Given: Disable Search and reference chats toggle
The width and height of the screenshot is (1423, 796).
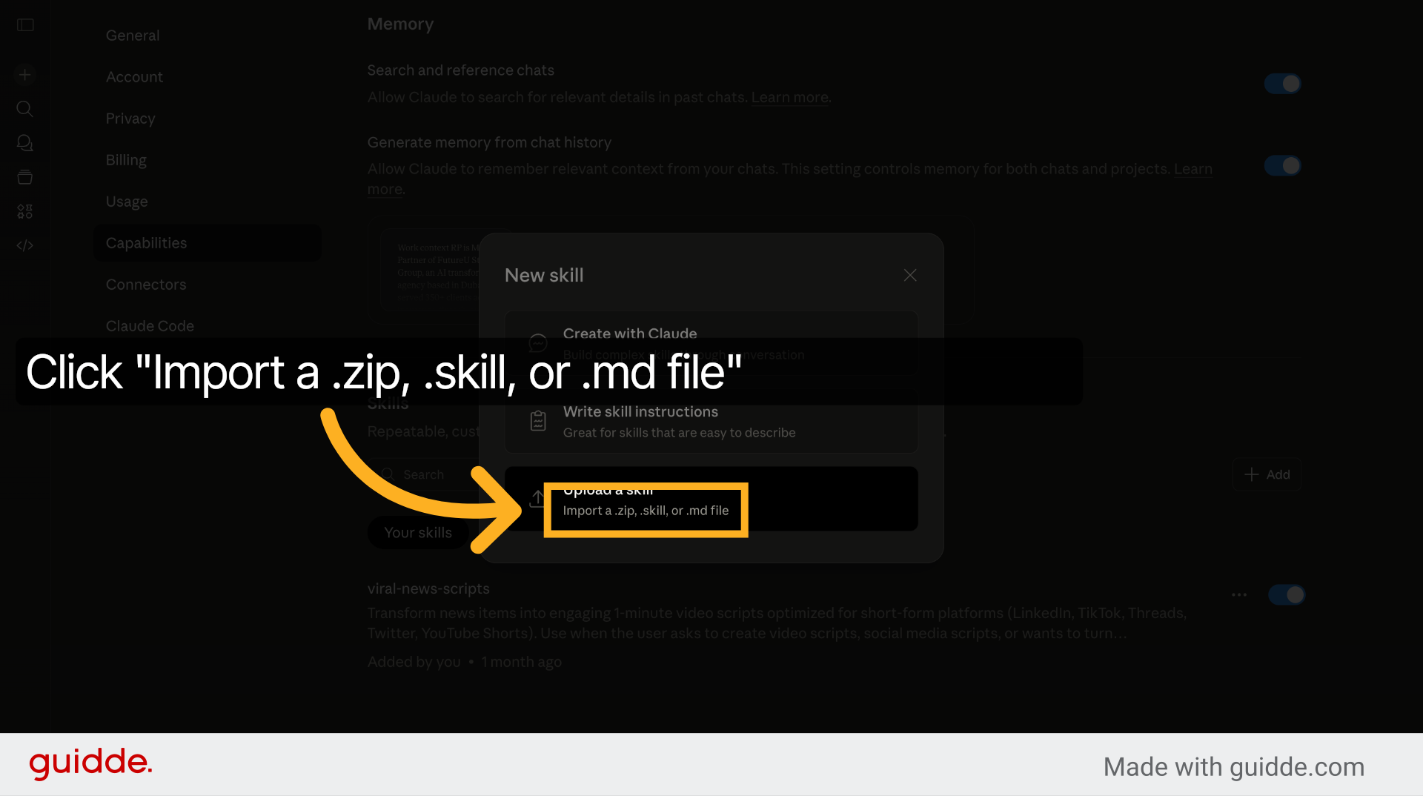Looking at the screenshot, I should click(1283, 84).
